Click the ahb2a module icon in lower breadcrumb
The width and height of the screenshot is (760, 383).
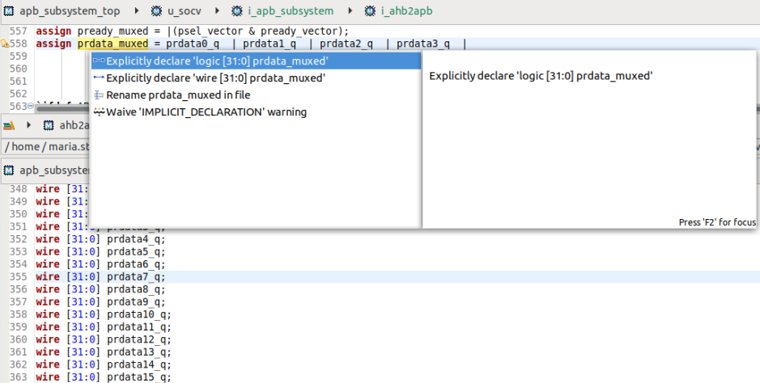coord(49,125)
